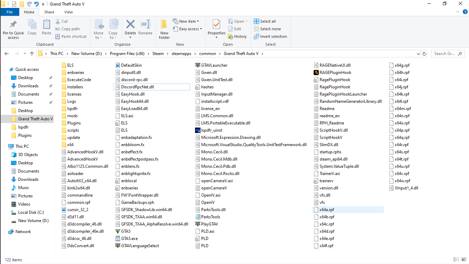Go to Steam in the address bar

[158, 54]
